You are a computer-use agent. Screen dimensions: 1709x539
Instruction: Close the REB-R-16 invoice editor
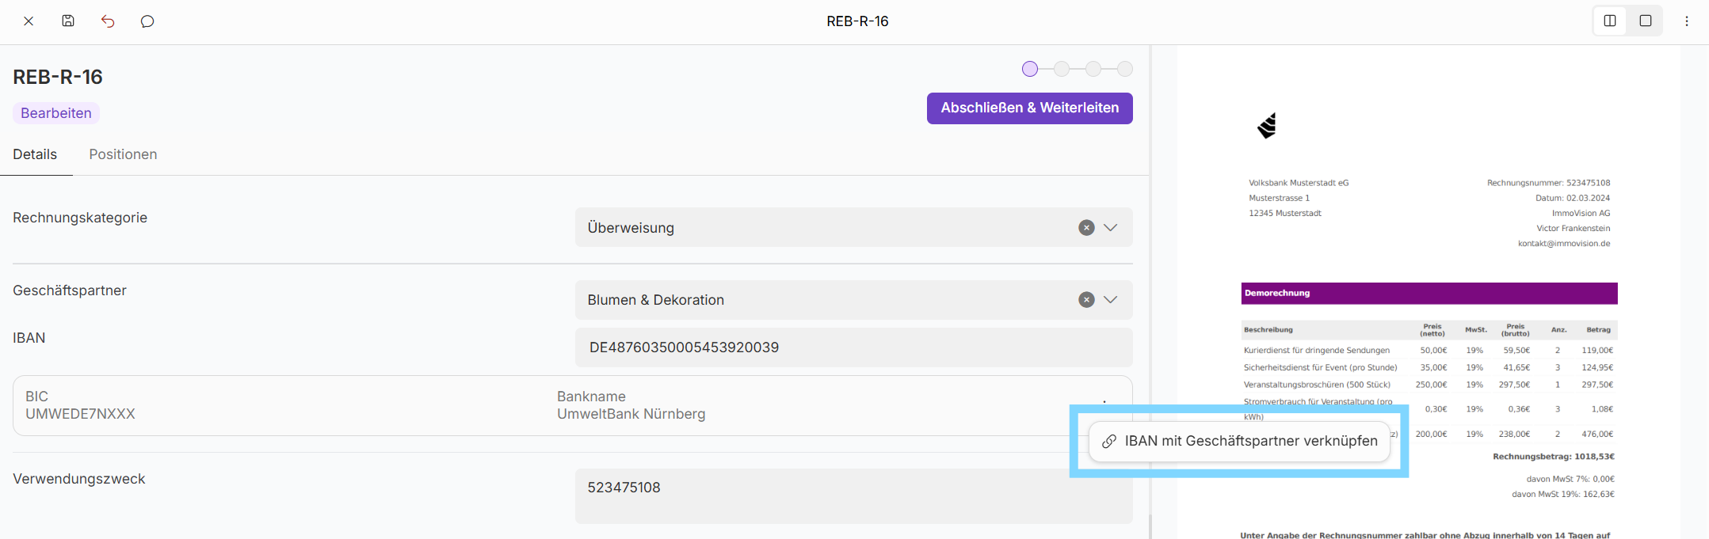[x=29, y=21]
